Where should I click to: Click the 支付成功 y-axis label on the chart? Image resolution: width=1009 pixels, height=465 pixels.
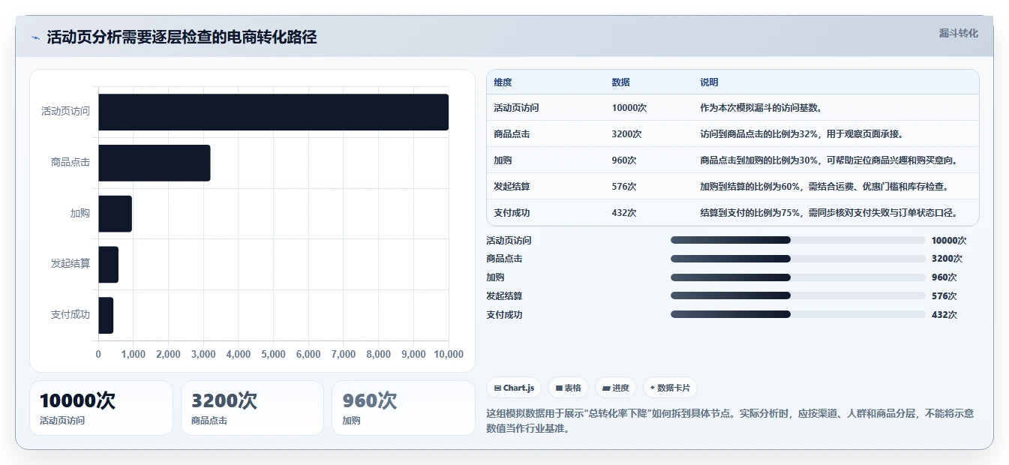[71, 315]
